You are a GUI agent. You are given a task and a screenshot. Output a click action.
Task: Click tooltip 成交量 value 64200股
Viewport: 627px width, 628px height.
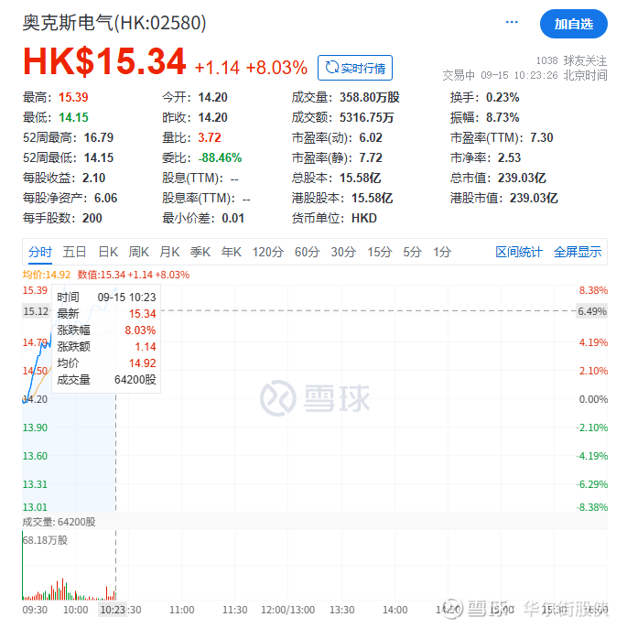pos(135,380)
